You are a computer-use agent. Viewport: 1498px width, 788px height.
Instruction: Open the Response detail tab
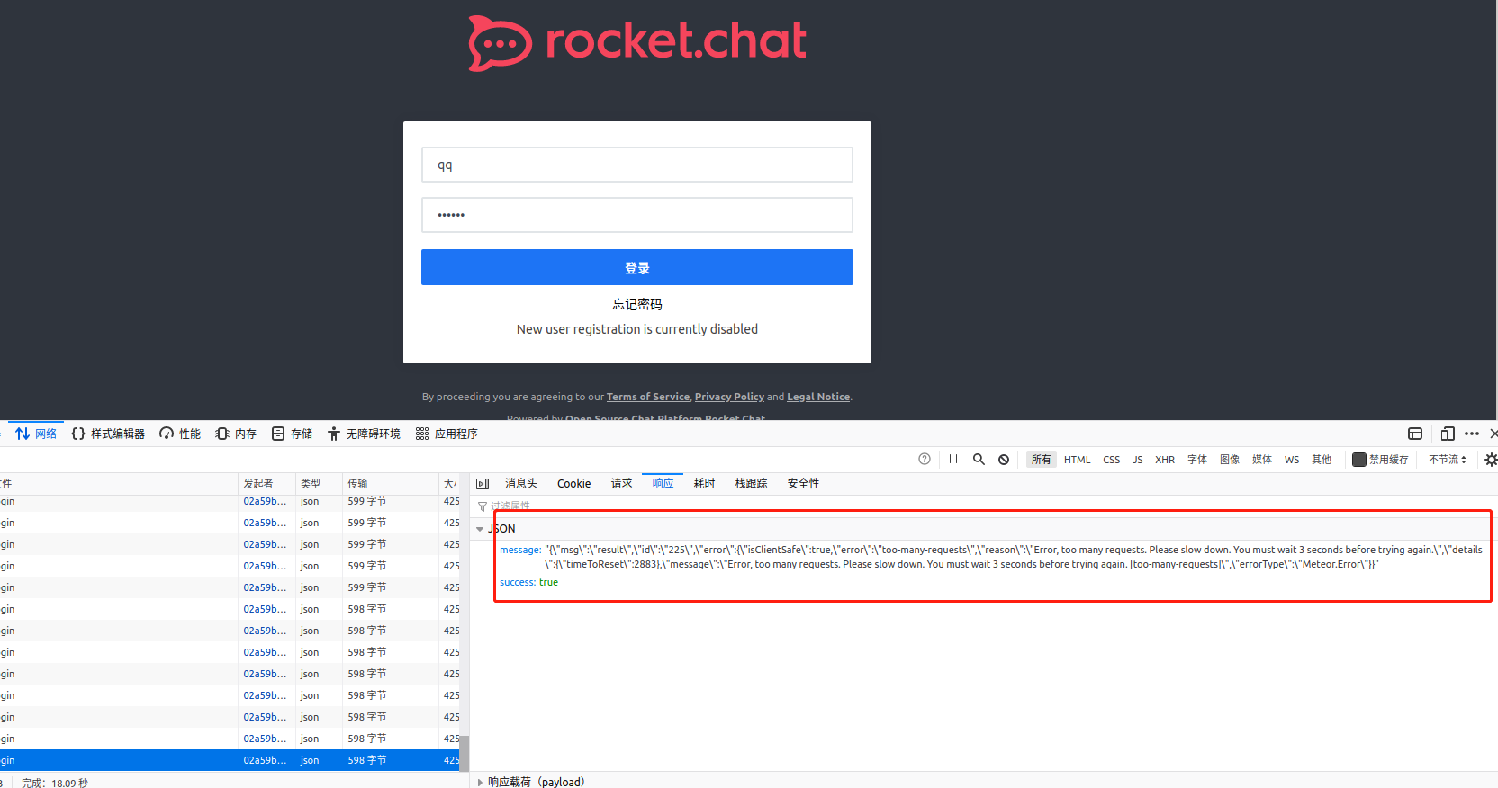[x=663, y=484]
